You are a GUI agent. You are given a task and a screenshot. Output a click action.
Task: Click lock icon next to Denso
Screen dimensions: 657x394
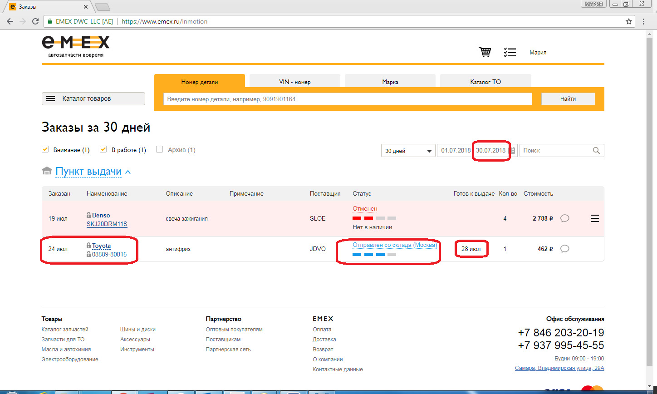[89, 215]
